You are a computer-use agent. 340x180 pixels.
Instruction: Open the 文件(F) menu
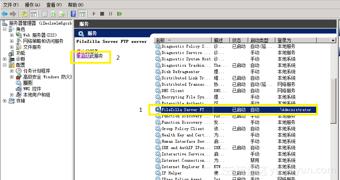11,5
